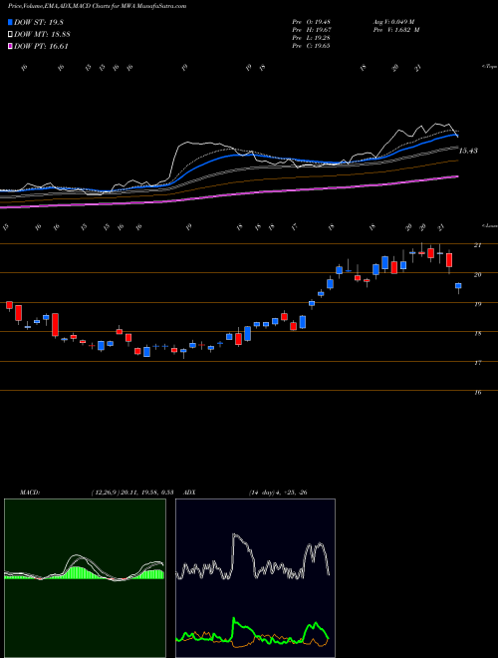Click the white DOW MT legend swatch
Screen dimensions: 498x658
[x=10, y=35]
